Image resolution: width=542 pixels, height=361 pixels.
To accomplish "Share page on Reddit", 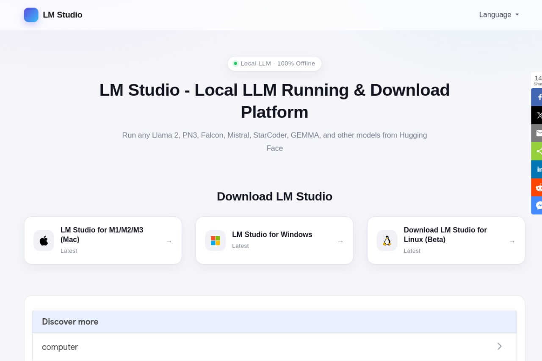I will click(537, 187).
